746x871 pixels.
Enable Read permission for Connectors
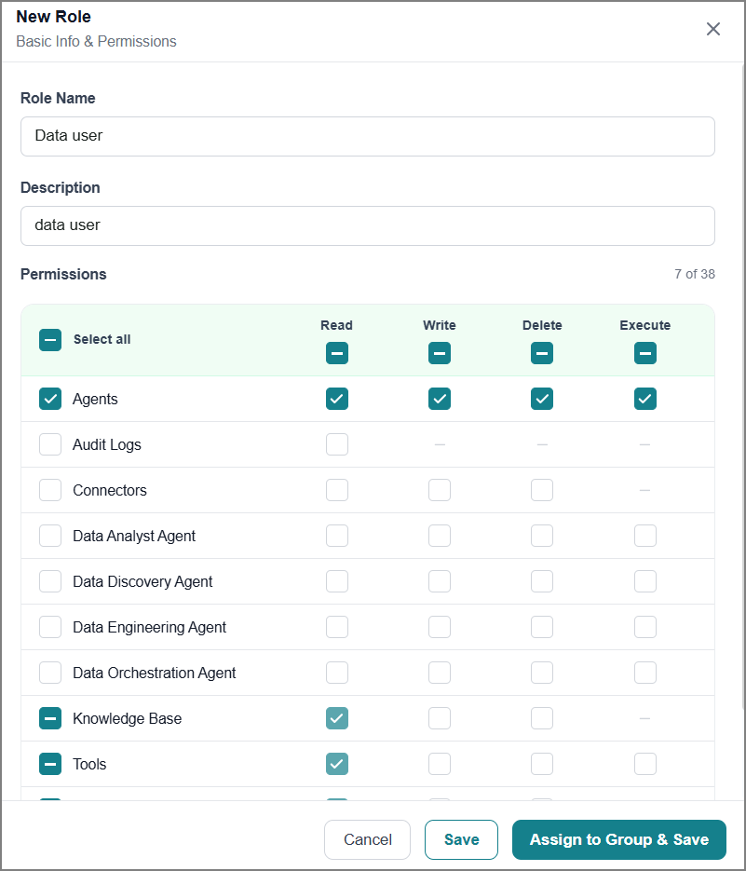tap(336, 490)
